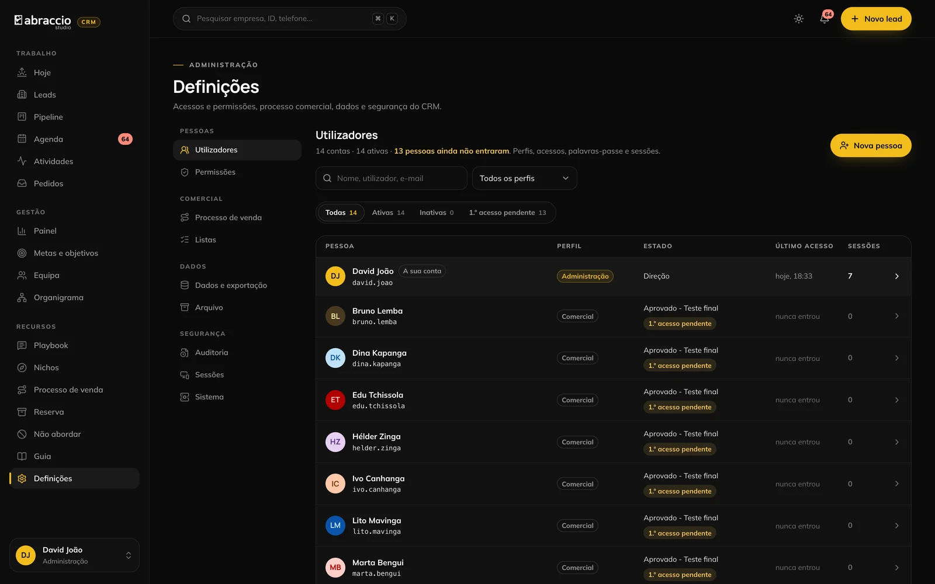Open Sessões settings section

(x=237, y=375)
